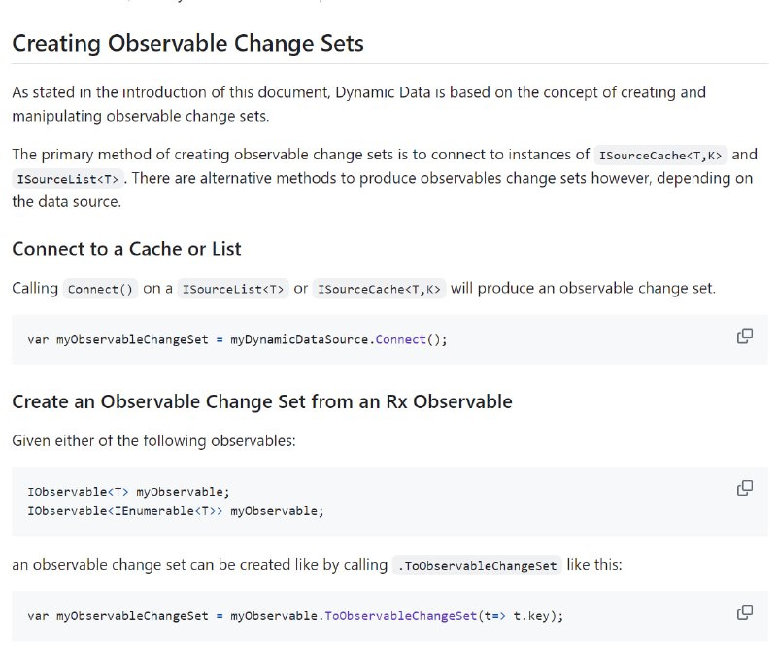Click the will produce an observable change set text
777x661 pixels.
pos(584,289)
